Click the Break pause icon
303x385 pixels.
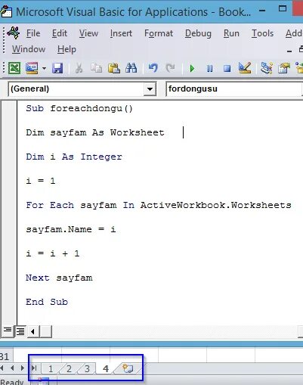(209, 68)
